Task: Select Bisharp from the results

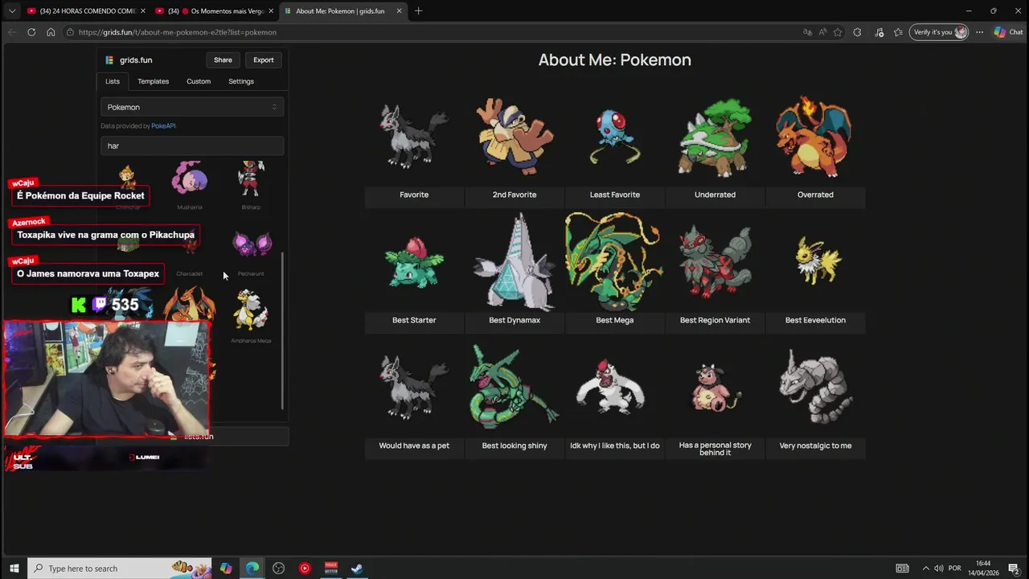Action: coord(251,185)
